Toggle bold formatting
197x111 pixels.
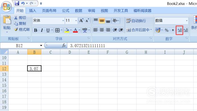click(x=36, y=30)
